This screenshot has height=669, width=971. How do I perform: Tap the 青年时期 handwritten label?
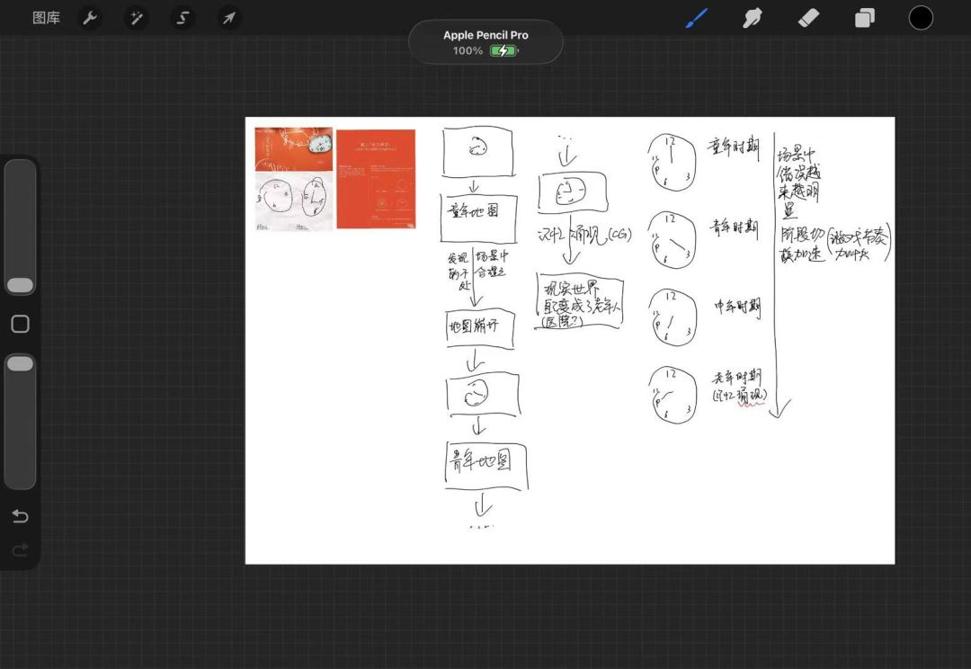pyautogui.click(x=735, y=227)
